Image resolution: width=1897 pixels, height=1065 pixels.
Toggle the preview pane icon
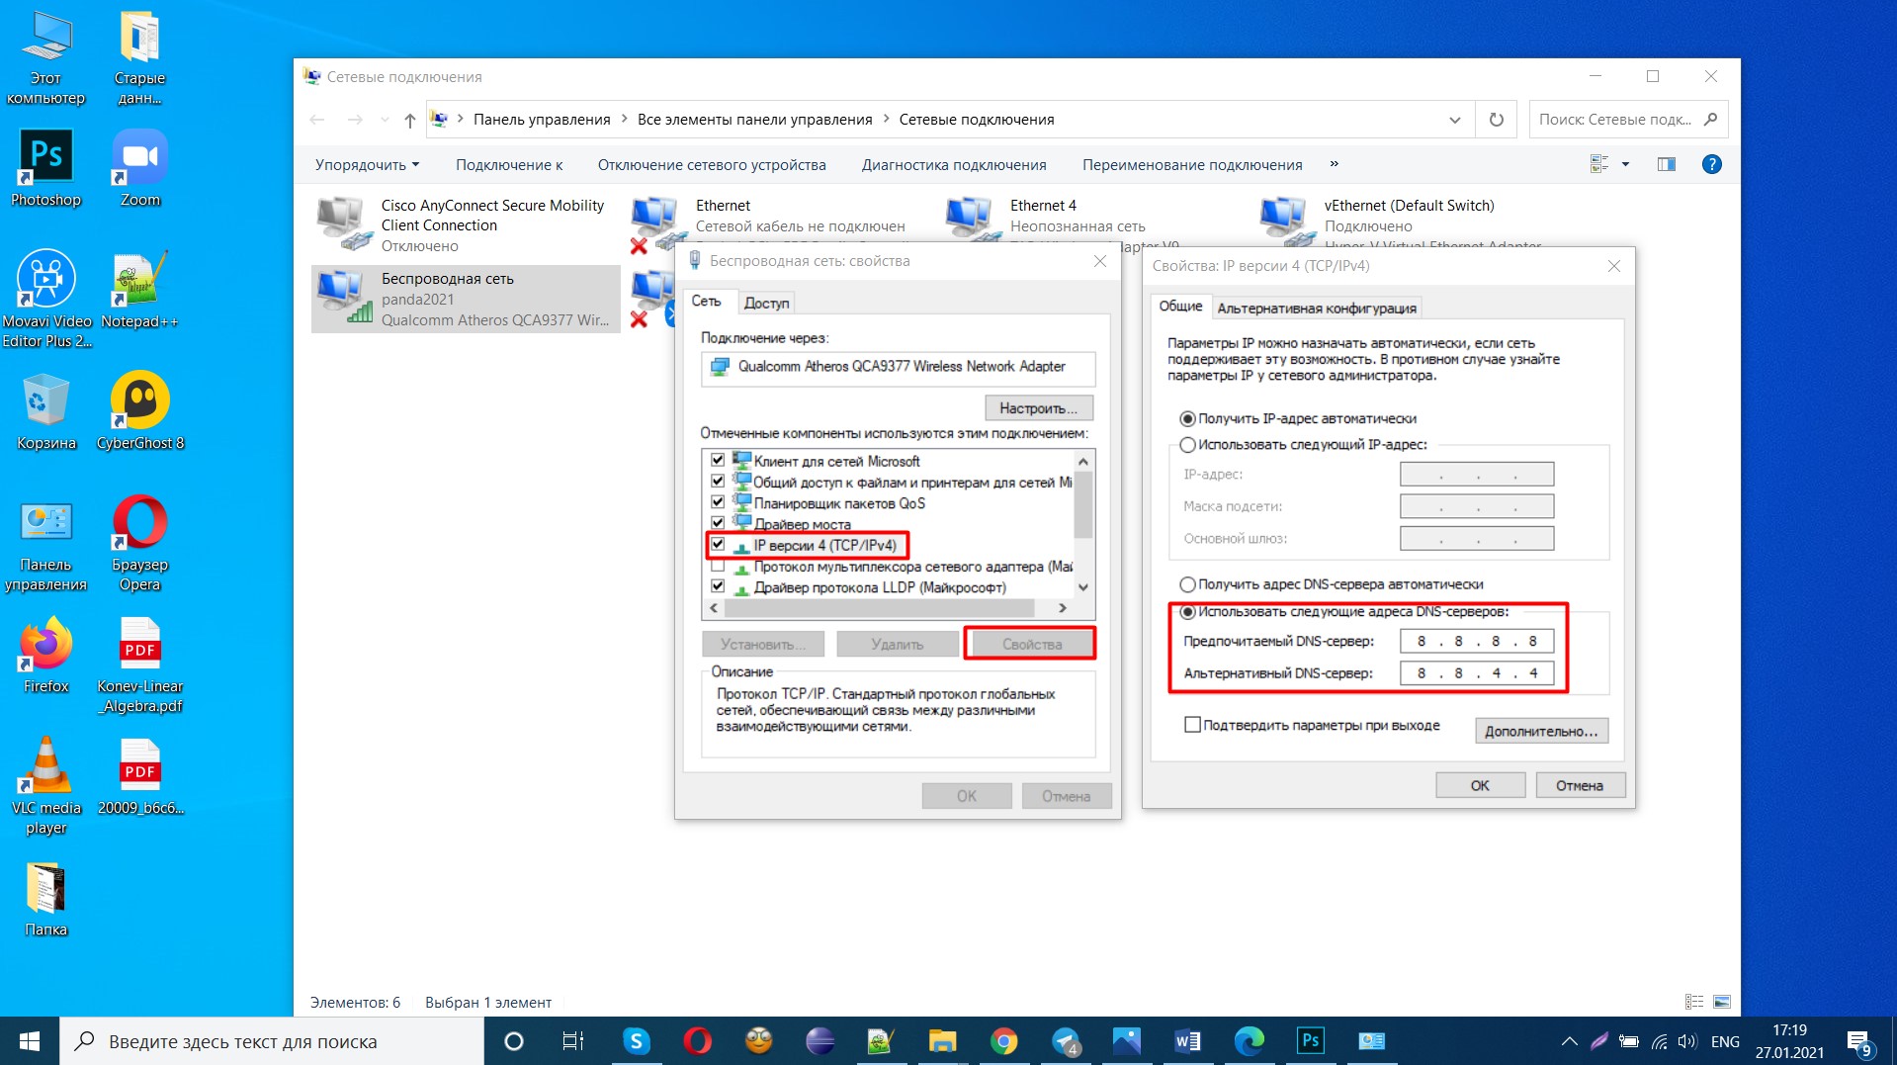click(1666, 164)
